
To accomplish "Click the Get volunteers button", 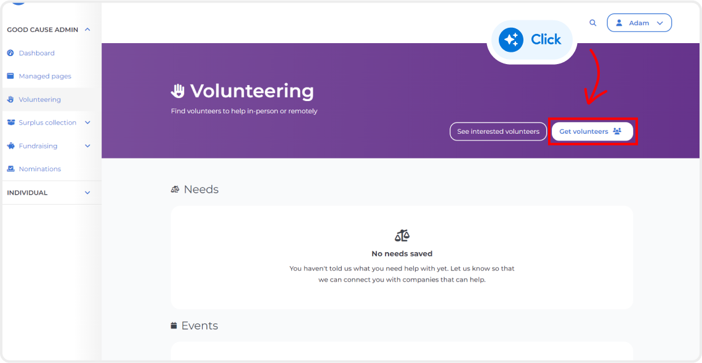I will click(592, 131).
